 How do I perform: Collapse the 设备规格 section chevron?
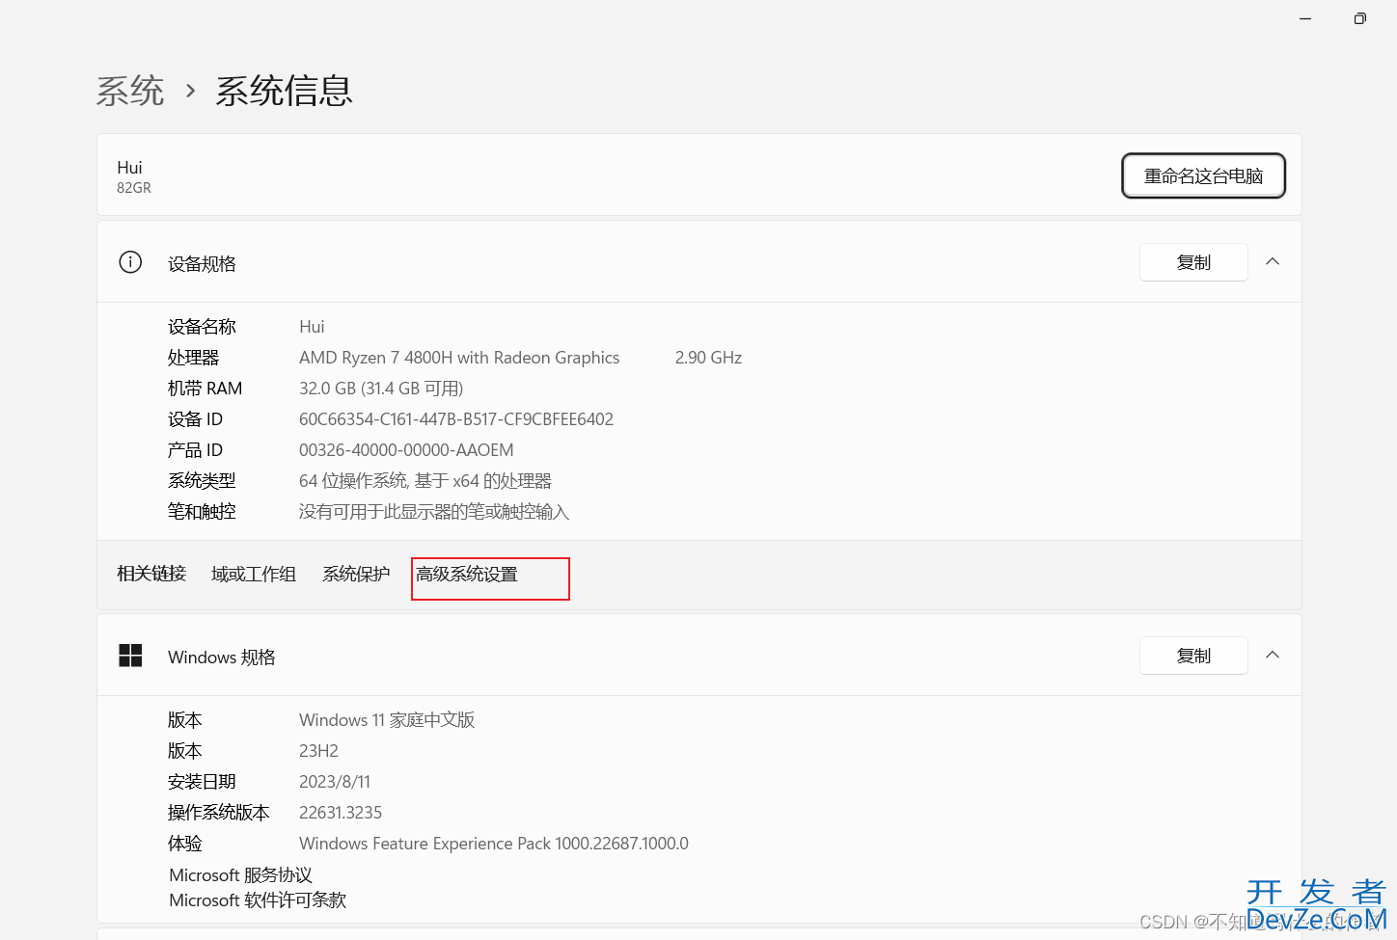[1273, 261]
